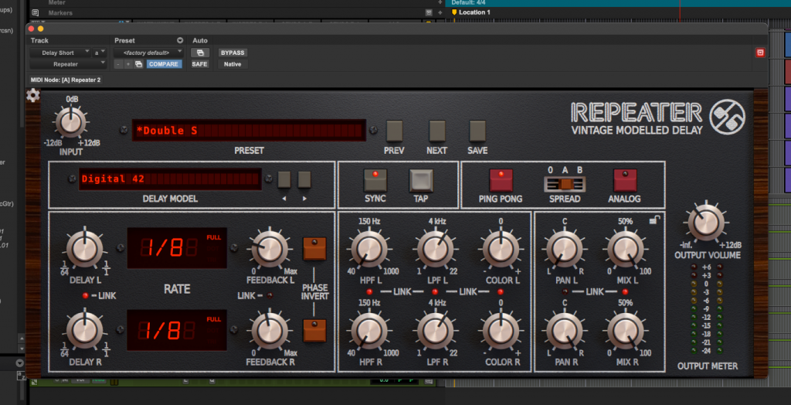Click the NEXT preset button
791x405 pixels.
point(437,131)
